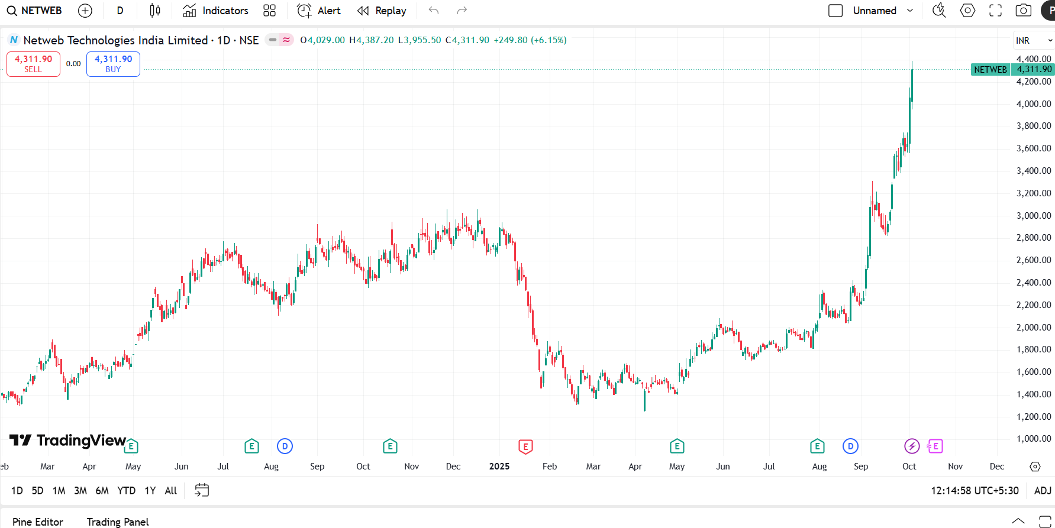Click the red earnings marker near 2025

pos(525,446)
